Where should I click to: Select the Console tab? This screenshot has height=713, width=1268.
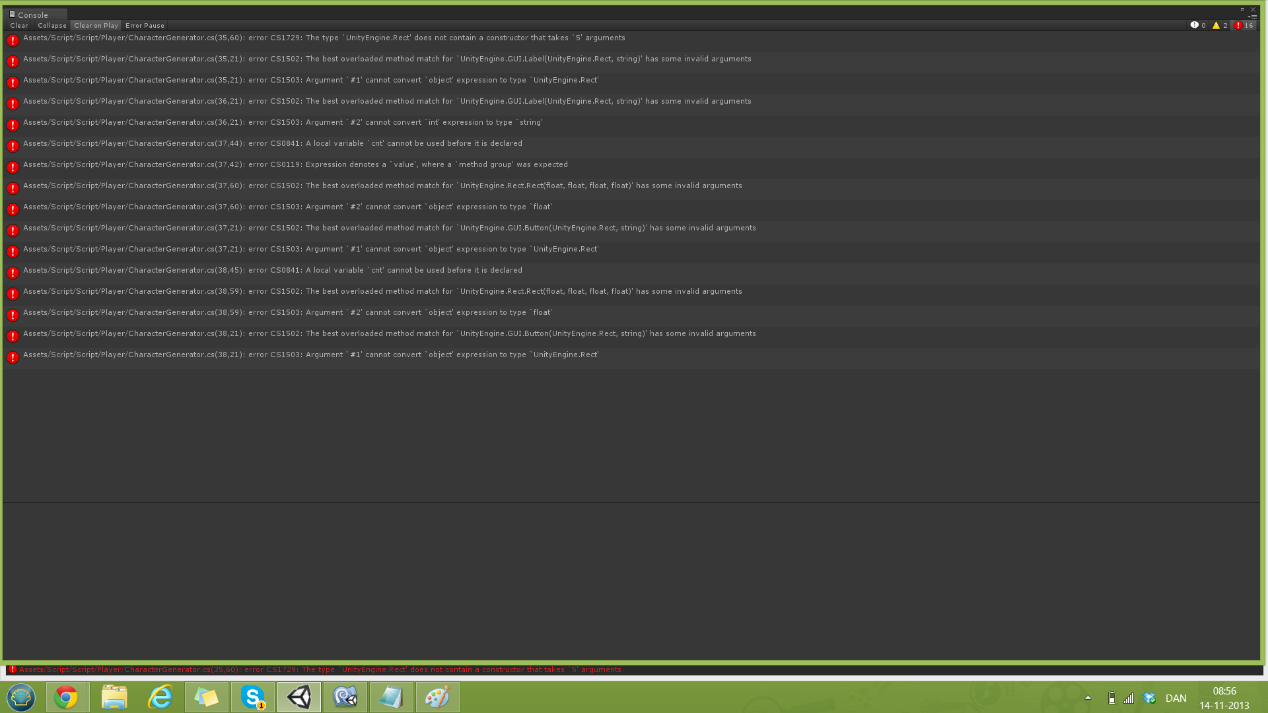(x=32, y=15)
